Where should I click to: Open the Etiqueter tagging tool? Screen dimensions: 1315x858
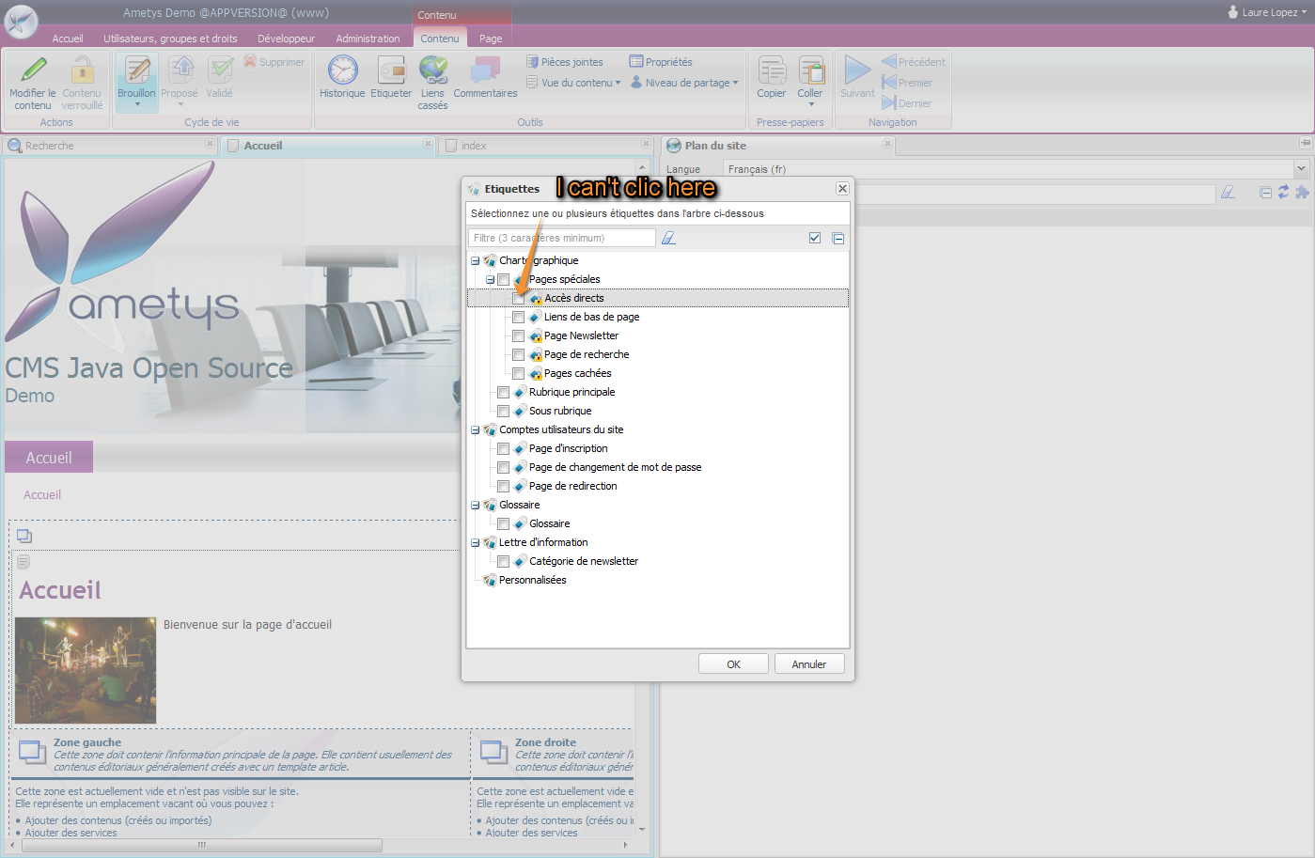click(391, 70)
